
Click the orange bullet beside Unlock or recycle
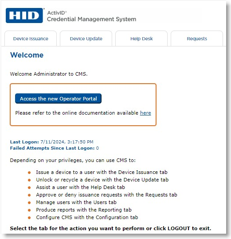(x=29, y=180)
